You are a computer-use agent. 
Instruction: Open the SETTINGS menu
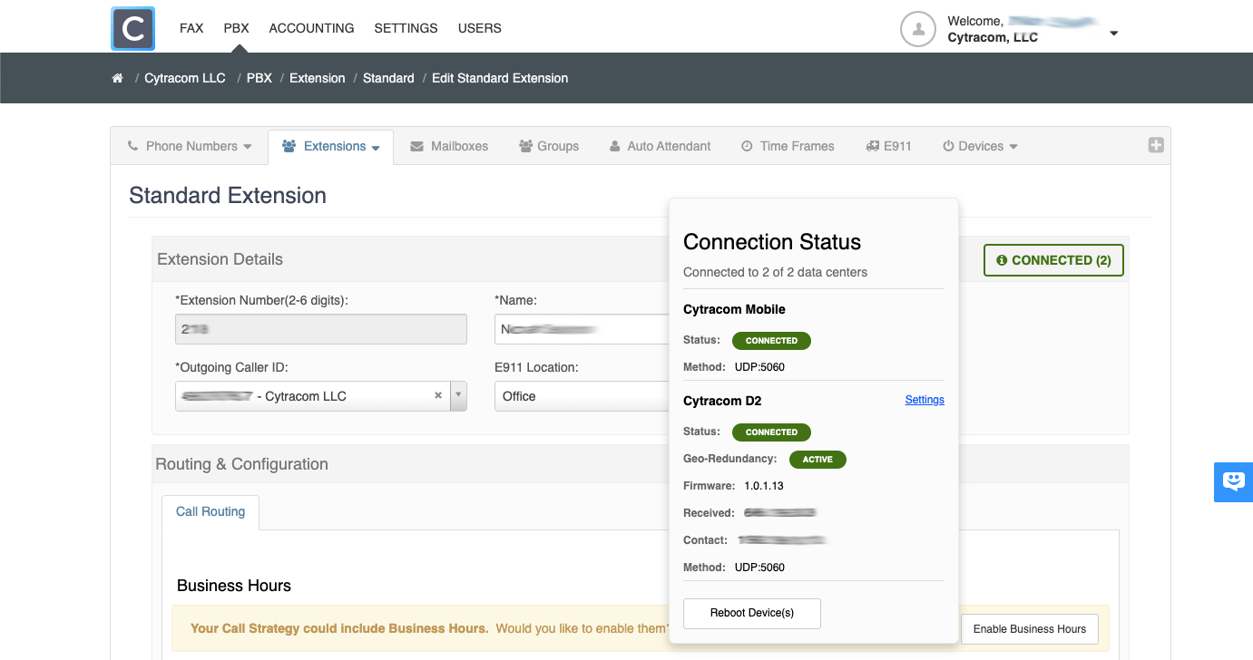click(406, 28)
